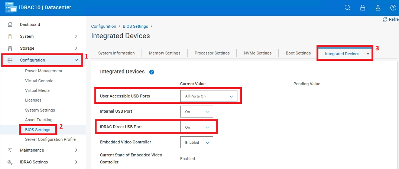The image size is (399, 169).
Task: Click the iDRAC Settings gear icon
Action: tap(10, 162)
